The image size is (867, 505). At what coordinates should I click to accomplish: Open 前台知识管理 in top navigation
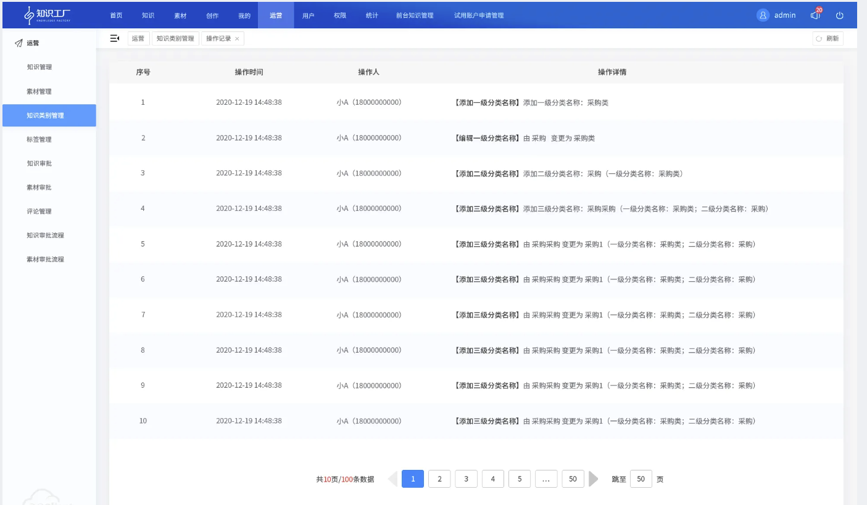coord(415,15)
